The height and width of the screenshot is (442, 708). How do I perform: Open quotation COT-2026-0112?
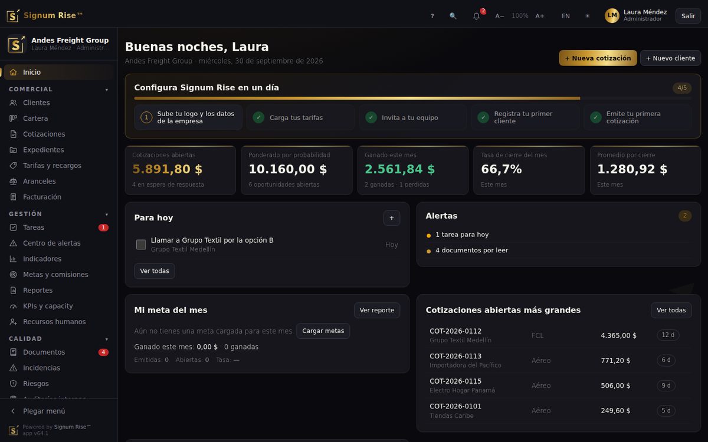[559, 335]
